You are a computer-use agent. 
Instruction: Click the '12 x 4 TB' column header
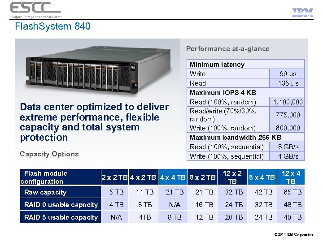click(291, 177)
